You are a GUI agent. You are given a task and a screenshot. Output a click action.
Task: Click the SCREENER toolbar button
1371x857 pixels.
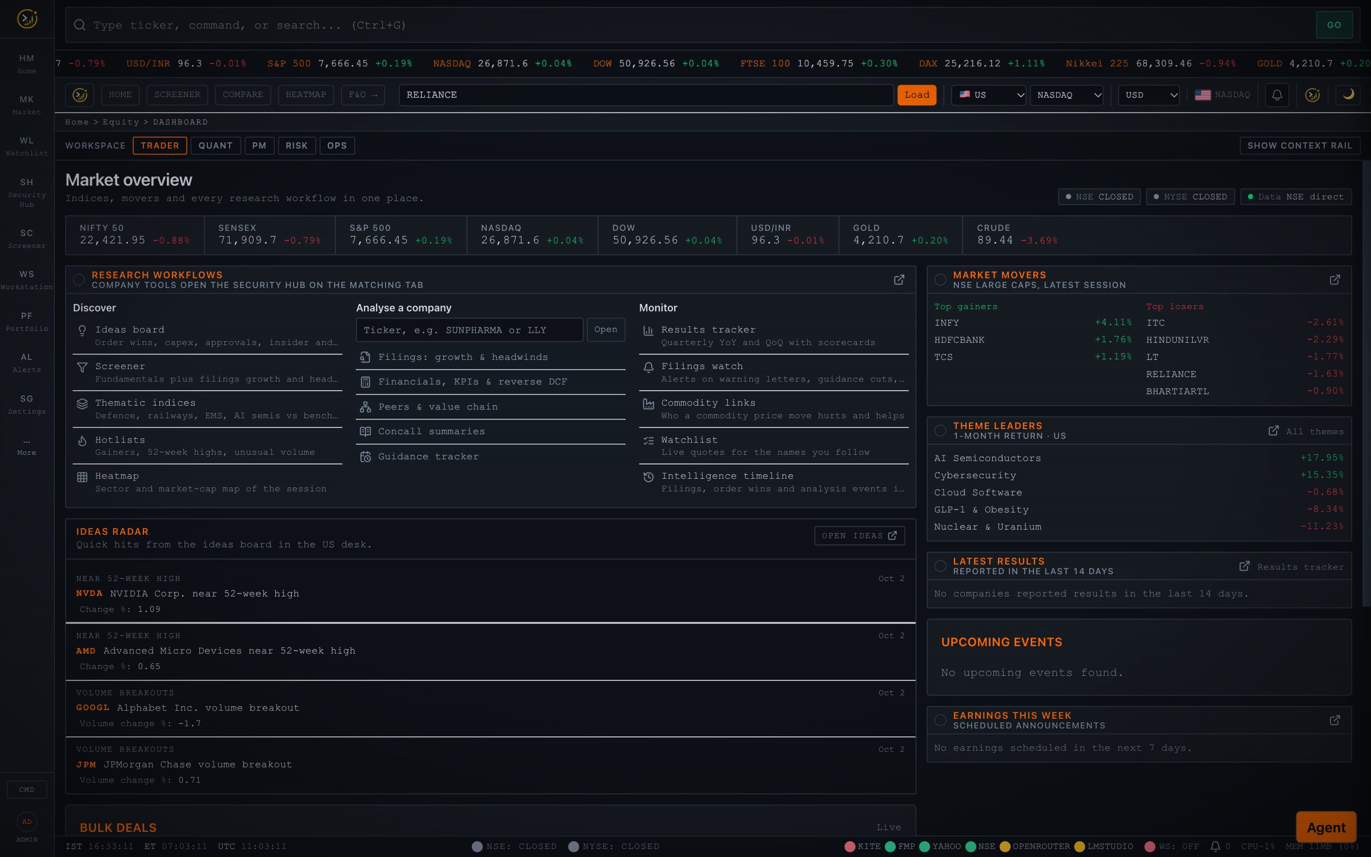coord(177,95)
